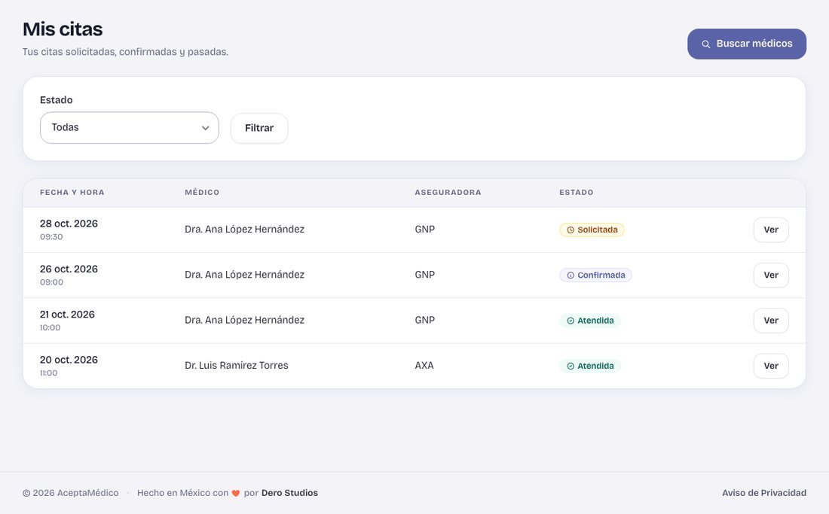Click the heart icon in the footer
Viewport: 829px width, 514px height.
point(236,494)
